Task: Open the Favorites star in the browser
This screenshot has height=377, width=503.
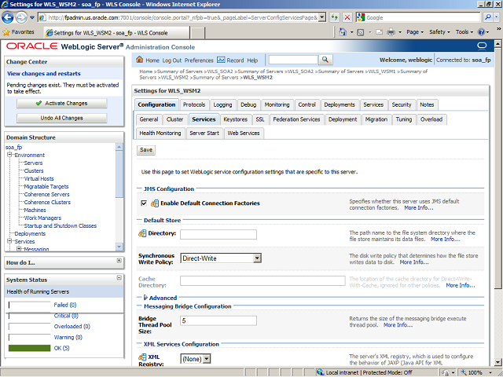Action: click(x=7, y=32)
